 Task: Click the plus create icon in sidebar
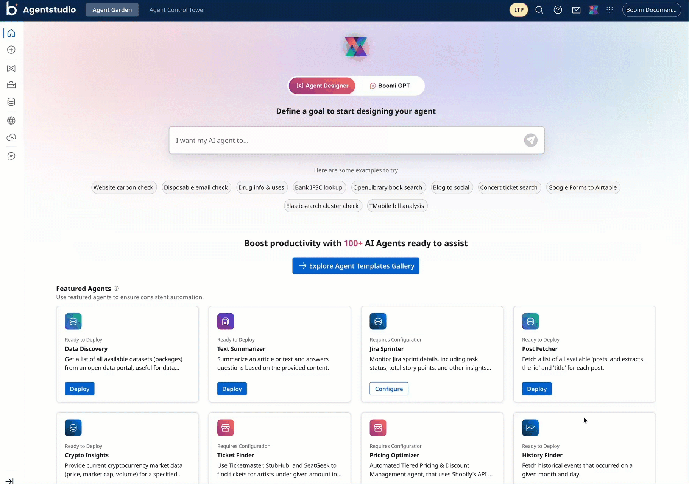(x=11, y=50)
